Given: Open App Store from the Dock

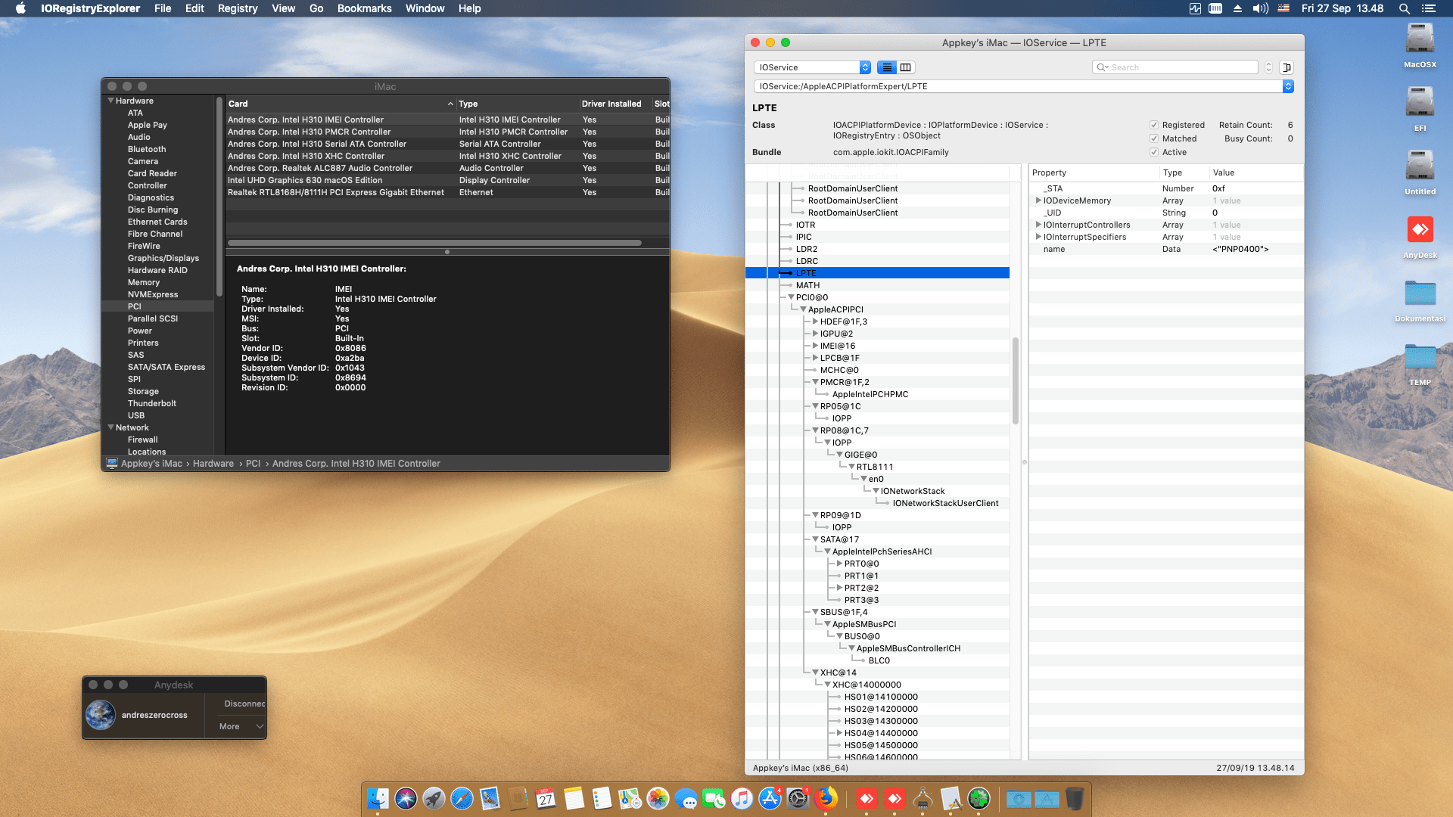Looking at the screenshot, I should 770,799.
